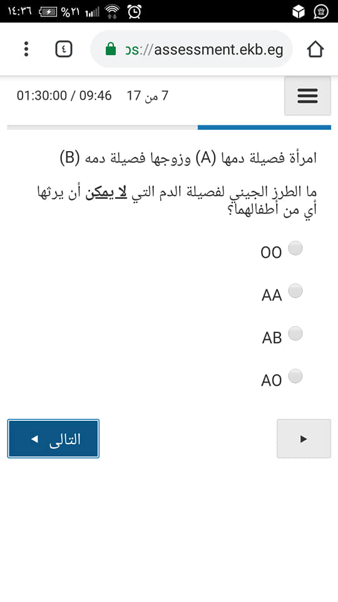
Task: Tap the home icon in browser toolbar
Action: pos(315,49)
